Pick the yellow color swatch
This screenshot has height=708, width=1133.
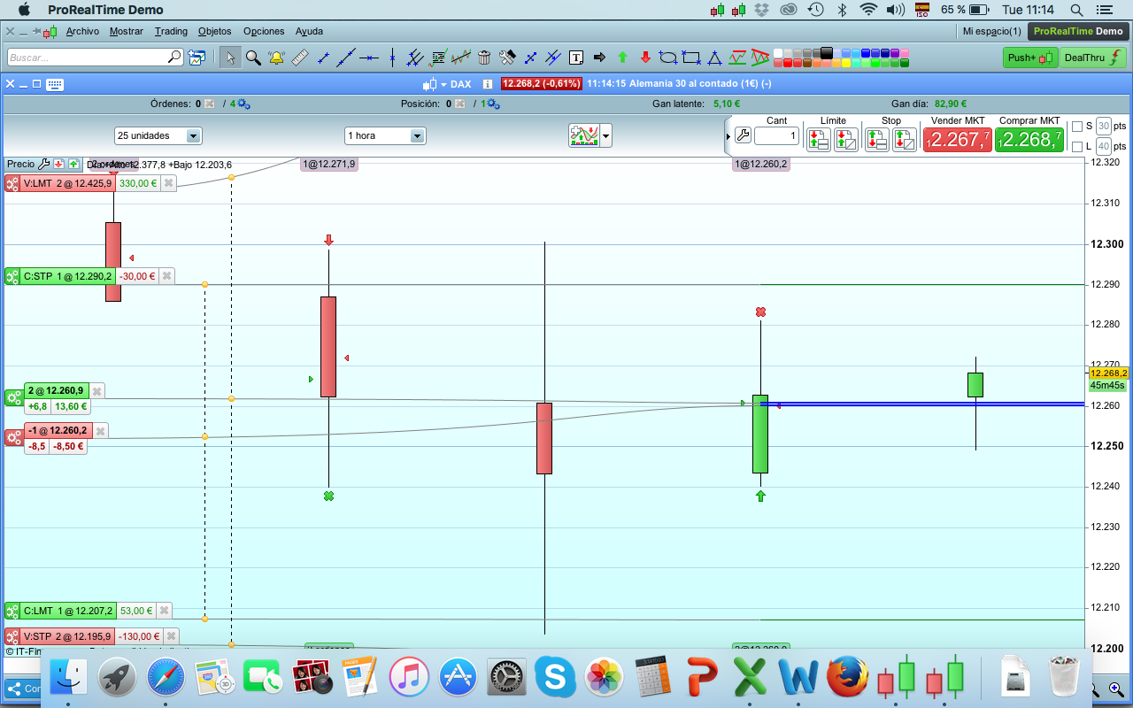click(x=845, y=63)
